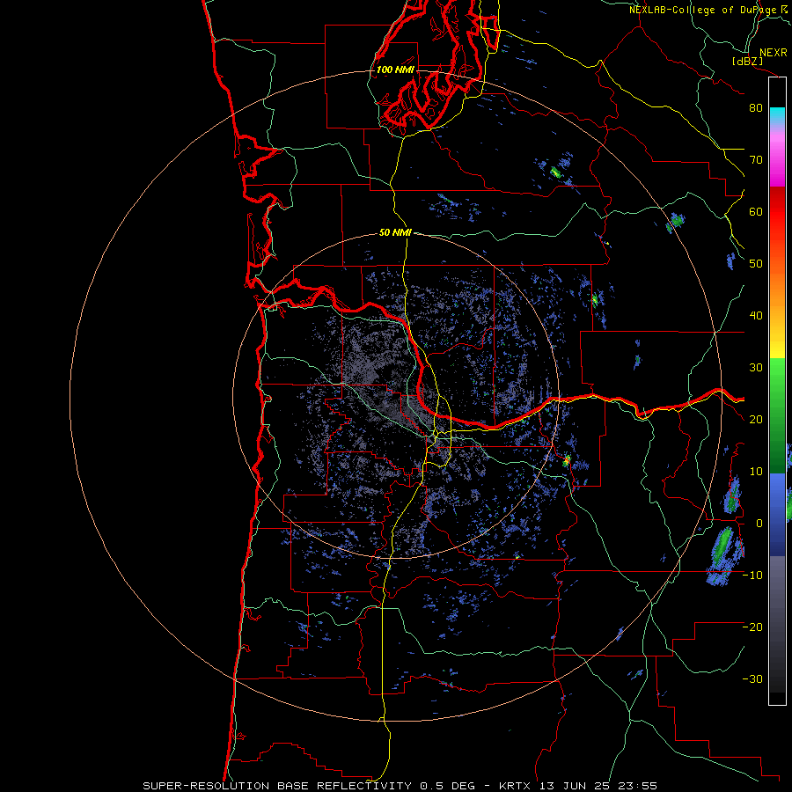The height and width of the screenshot is (792, 792).
Task: Select the 20 value on the dBZ scale
Action: 756,420
